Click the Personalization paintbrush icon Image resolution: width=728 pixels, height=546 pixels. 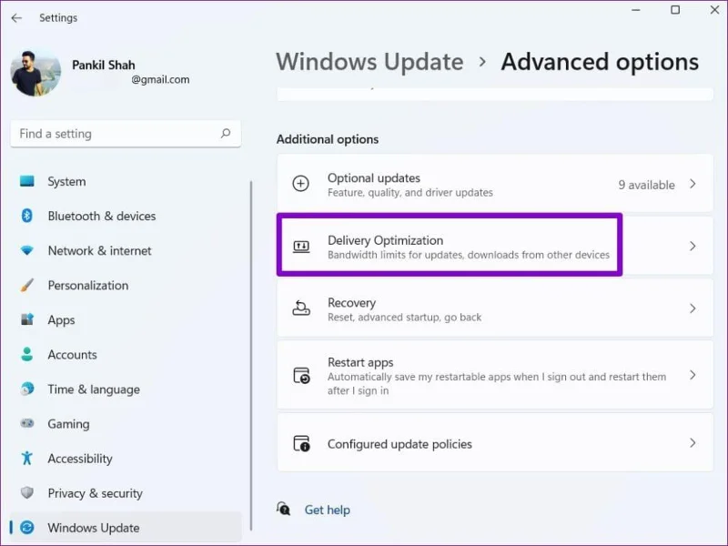pyautogui.click(x=27, y=285)
